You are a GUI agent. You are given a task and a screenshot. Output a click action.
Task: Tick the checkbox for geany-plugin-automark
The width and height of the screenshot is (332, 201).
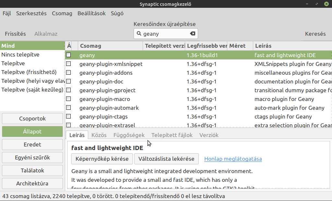[x=68, y=107]
